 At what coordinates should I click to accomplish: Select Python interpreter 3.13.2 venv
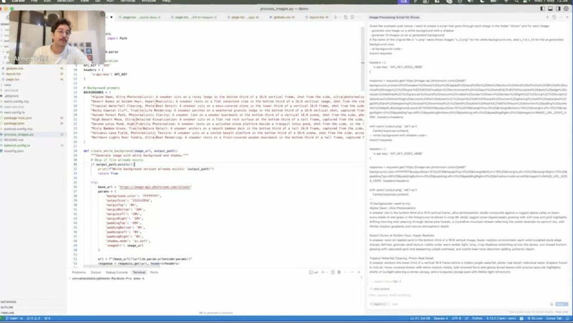[x=501, y=319]
